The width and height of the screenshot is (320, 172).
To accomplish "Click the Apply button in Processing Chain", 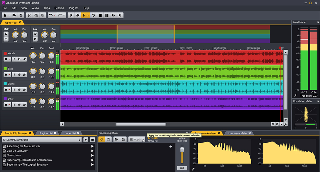I will pos(136,139).
